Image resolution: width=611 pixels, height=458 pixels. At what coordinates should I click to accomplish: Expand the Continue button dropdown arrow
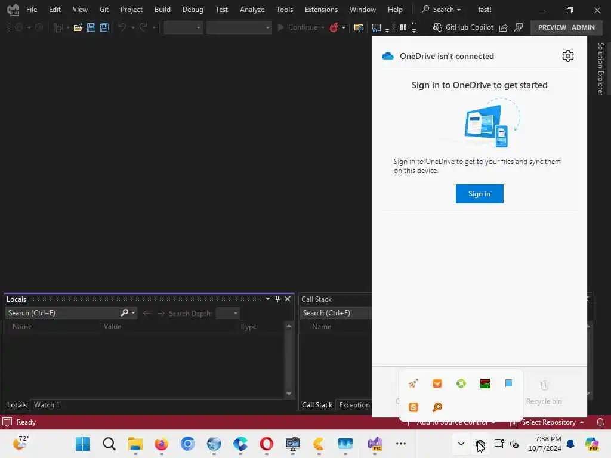[x=323, y=27]
